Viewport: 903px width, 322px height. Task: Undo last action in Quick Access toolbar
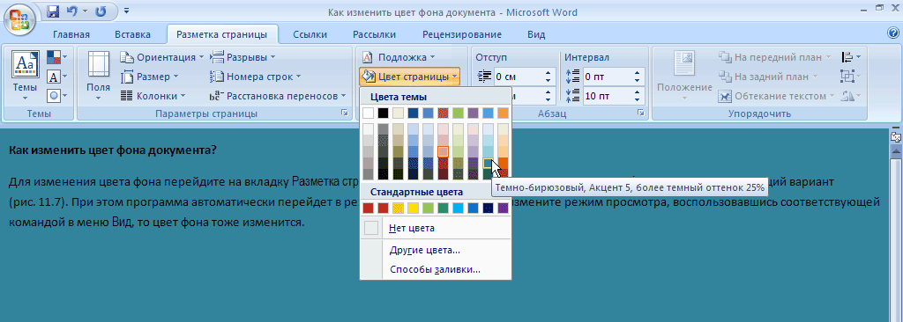(72, 11)
